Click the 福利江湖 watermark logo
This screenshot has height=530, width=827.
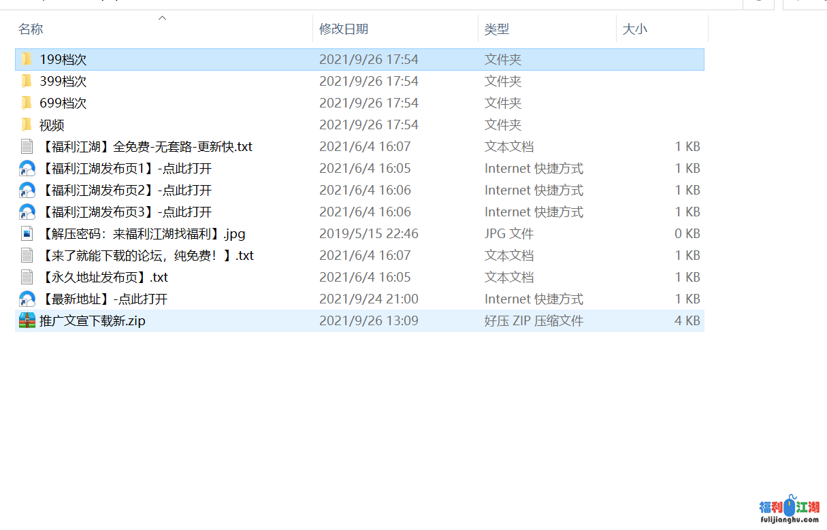(789, 510)
